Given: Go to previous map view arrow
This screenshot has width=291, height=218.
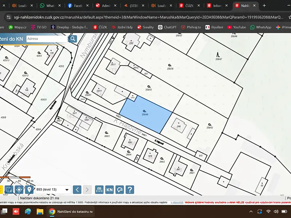Looking at the screenshot, I should [x=77, y=189].
